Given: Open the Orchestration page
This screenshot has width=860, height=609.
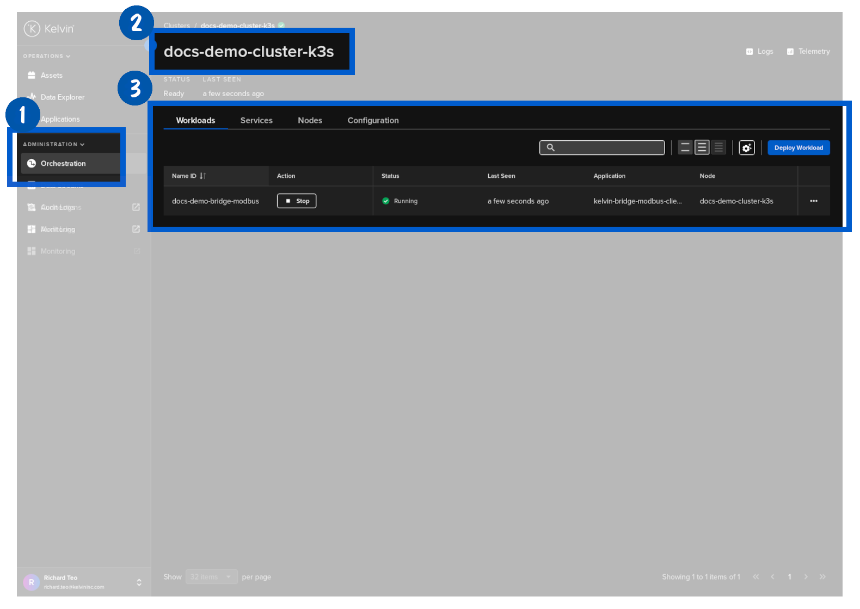Looking at the screenshot, I should coord(63,164).
